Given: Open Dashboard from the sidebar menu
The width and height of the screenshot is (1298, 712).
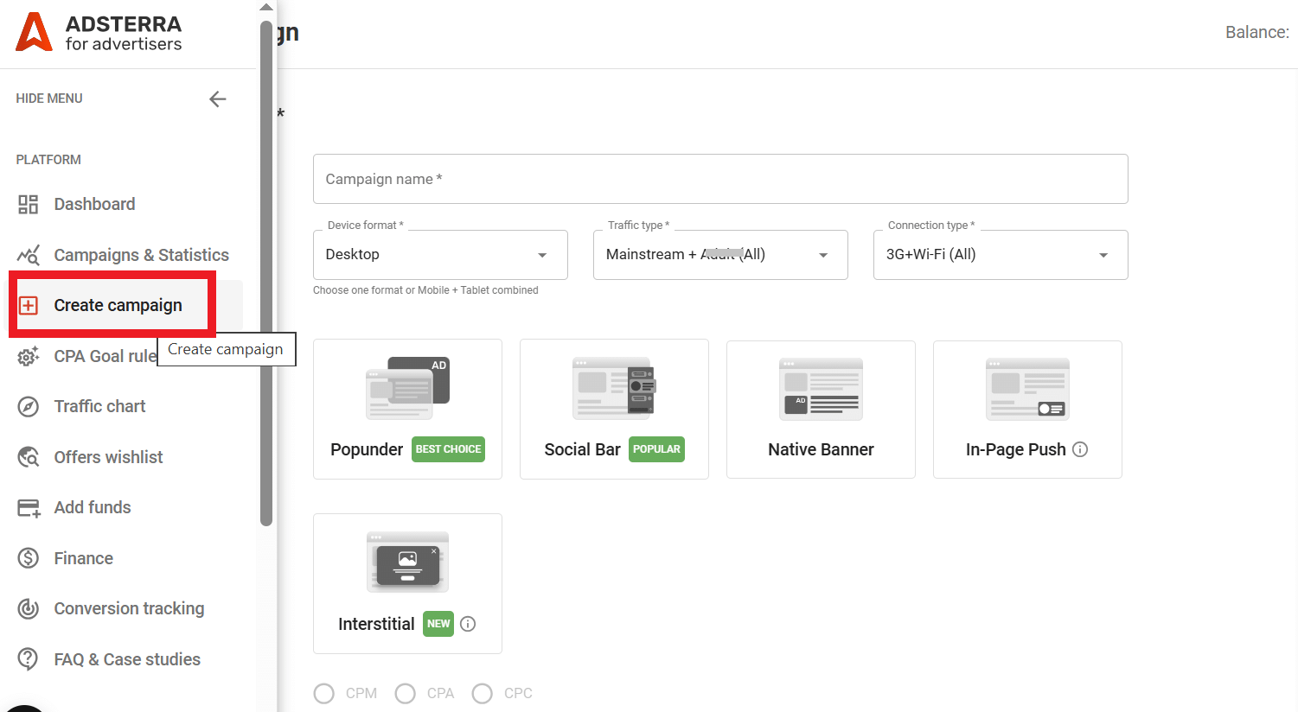Looking at the screenshot, I should (94, 205).
